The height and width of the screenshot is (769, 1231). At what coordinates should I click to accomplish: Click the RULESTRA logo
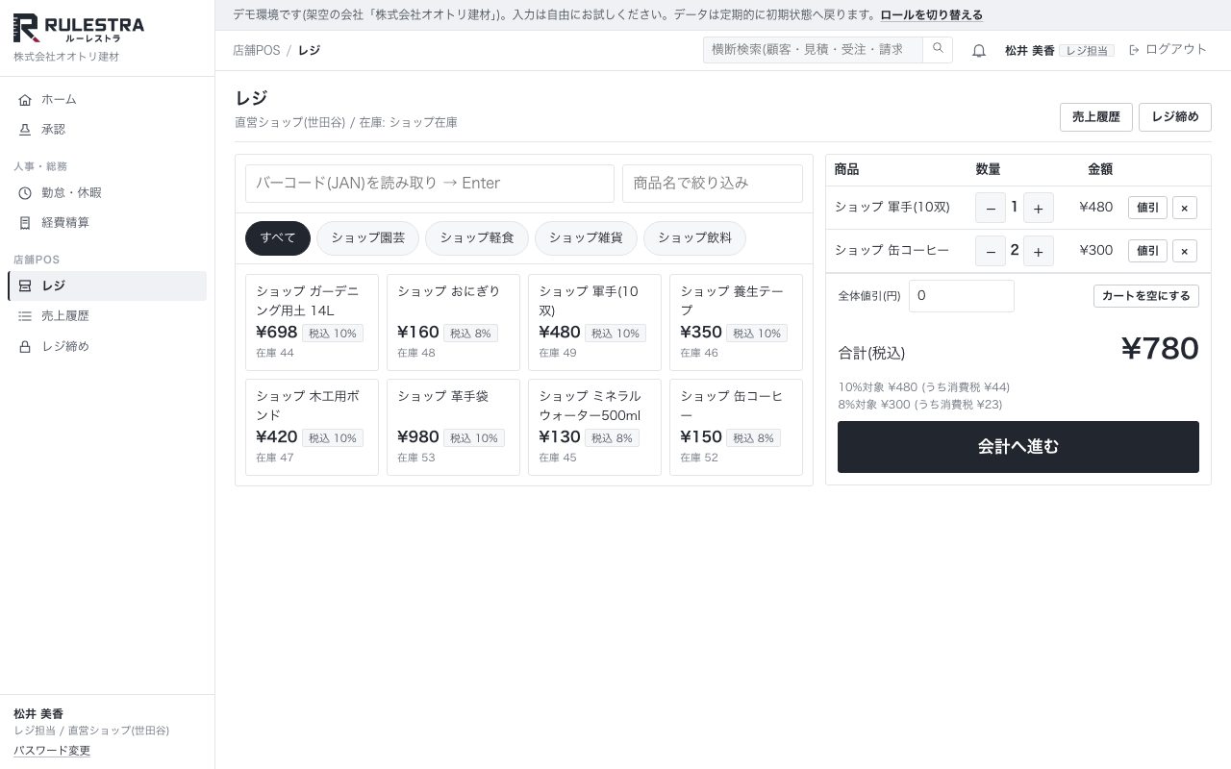(x=79, y=30)
